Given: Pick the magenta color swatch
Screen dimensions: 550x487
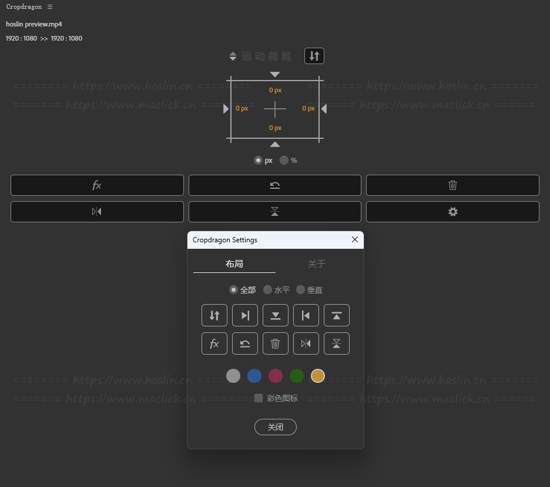Looking at the screenshot, I should coord(276,376).
